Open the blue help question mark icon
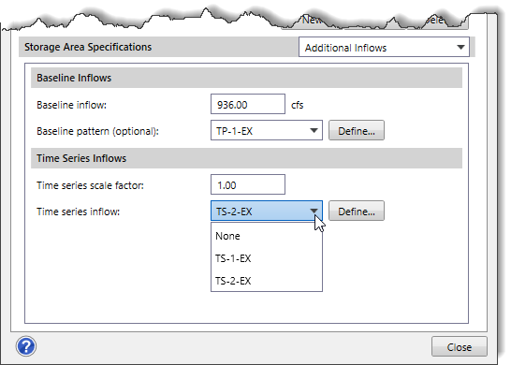 click(x=26, y=346)
